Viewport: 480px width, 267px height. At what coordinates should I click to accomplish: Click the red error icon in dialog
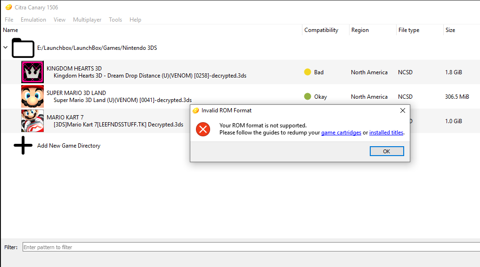point(203,129)
